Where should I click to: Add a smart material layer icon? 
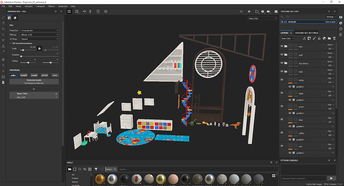[324, 38]
